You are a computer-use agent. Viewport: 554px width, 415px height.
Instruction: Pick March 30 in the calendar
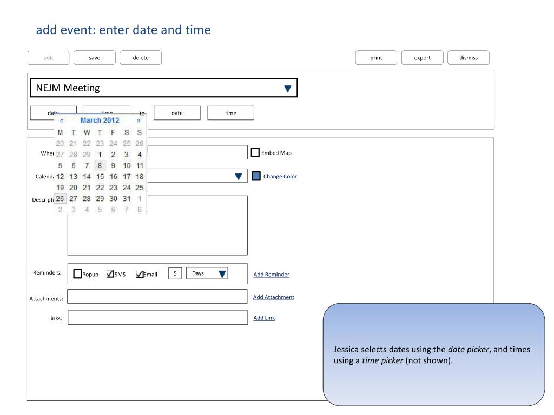click(x=113, y=199)
